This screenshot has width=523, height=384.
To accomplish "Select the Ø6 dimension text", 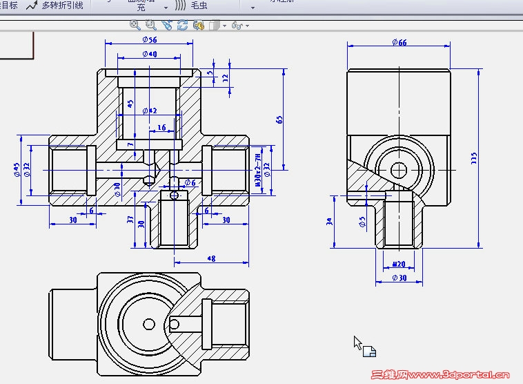I will click(190, 182).
